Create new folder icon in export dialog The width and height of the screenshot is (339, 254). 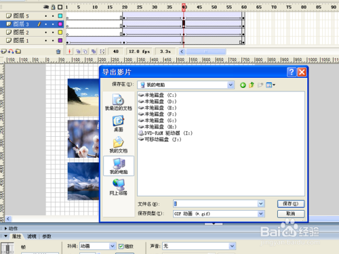pos(260,85)
